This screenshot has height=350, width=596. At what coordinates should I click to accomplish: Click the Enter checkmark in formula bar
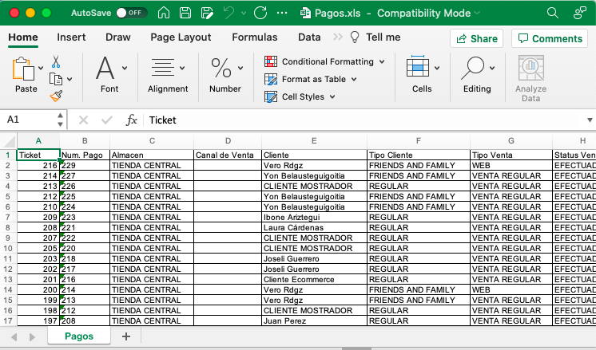pyautogui.click(x=107, y=120)
